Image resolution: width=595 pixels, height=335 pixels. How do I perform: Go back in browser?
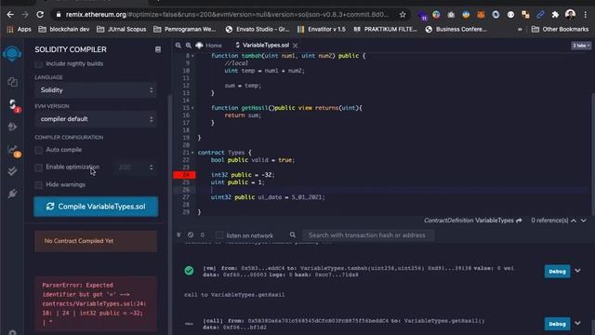[x=10, y=15]
